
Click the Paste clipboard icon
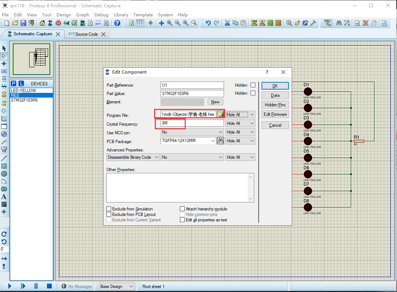[243, 23]
